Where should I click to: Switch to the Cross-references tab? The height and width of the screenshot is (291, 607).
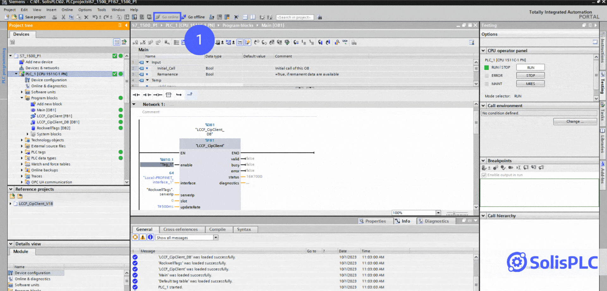coord(182,229)
